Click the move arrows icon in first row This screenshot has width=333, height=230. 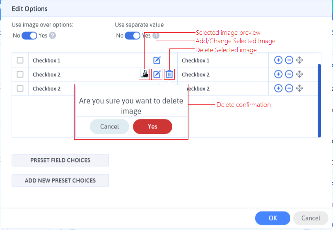tap(299, 60)
